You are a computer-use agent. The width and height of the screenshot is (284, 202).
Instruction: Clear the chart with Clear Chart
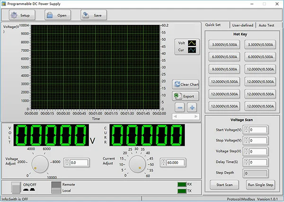tap(186, 84)
